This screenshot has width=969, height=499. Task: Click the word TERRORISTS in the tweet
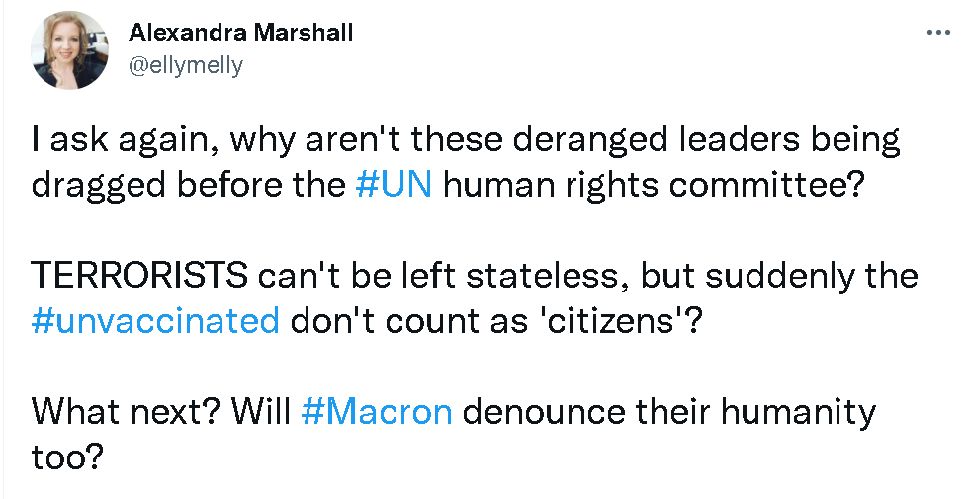139,276
